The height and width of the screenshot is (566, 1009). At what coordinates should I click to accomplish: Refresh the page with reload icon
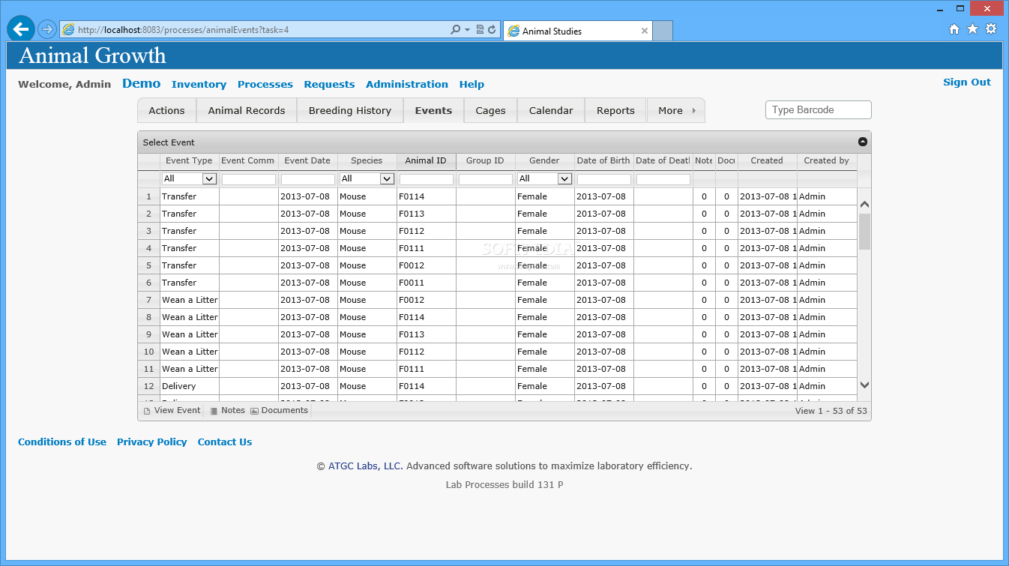click(493, 30)
